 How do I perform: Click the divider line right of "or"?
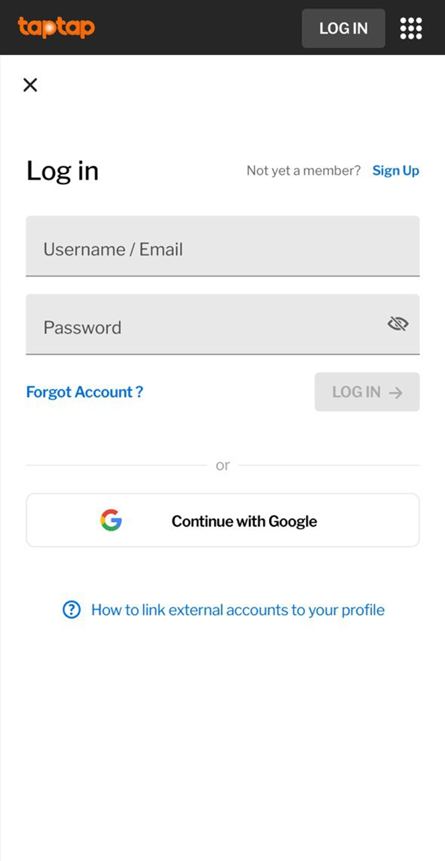coord(329,465)
